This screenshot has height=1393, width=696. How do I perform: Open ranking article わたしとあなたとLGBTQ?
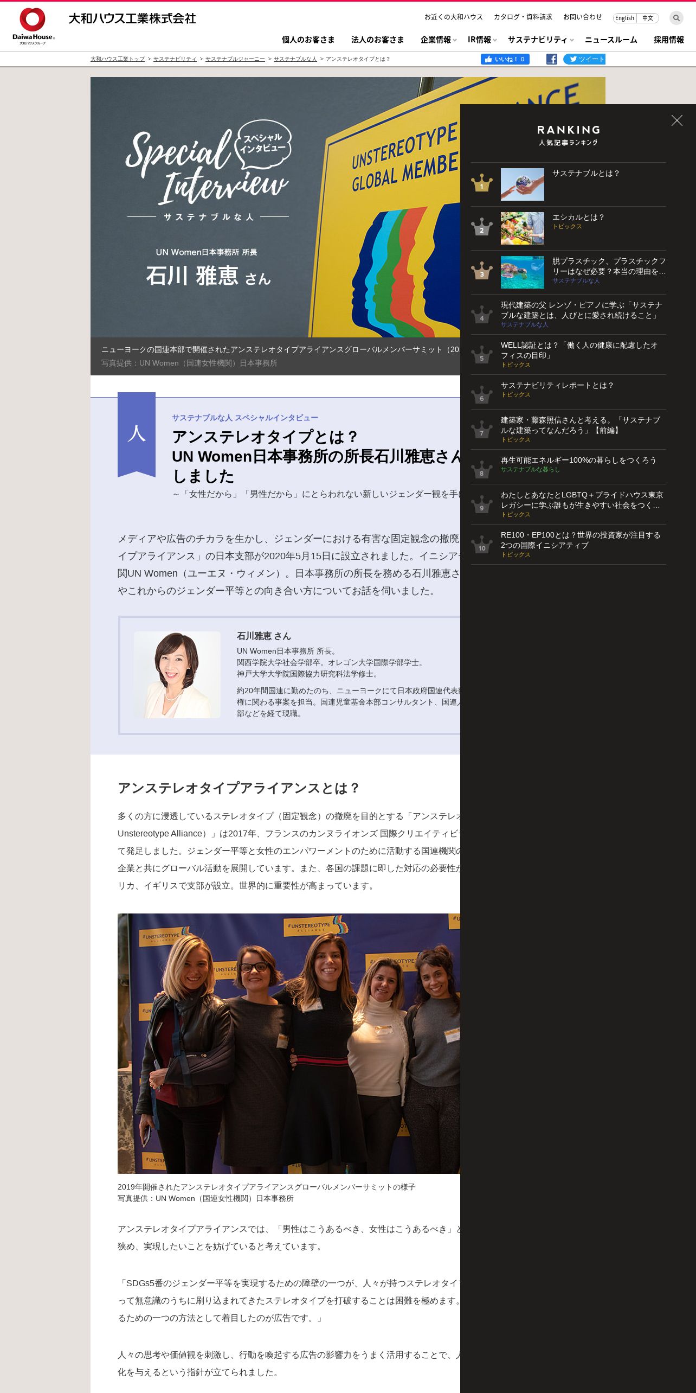[x=582, y=500]
